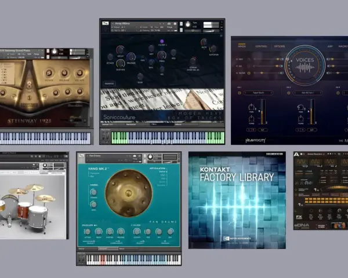This screenshot has width=348, height=278.
Task: Toggle the Heavyocity Filter row power button
Action: (x=249, y=73)
